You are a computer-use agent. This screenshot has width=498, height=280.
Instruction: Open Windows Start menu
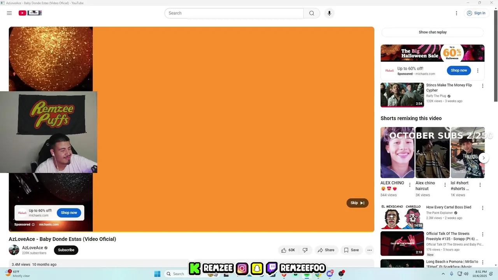pyautogui.click(x=157, y=274)
